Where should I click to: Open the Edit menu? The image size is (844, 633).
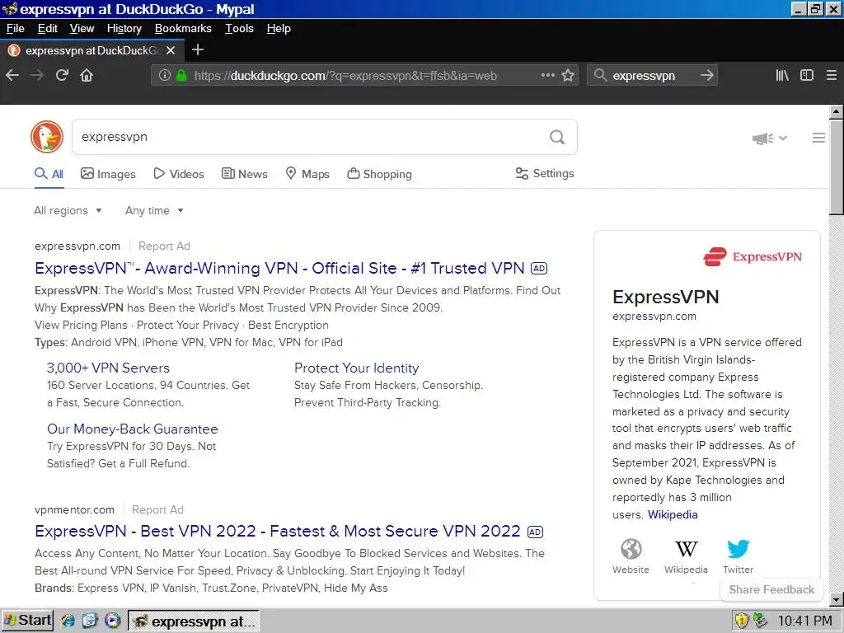(x=47, y=29)
